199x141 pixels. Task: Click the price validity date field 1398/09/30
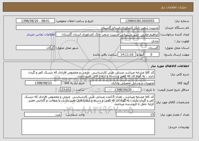point(123,90)
